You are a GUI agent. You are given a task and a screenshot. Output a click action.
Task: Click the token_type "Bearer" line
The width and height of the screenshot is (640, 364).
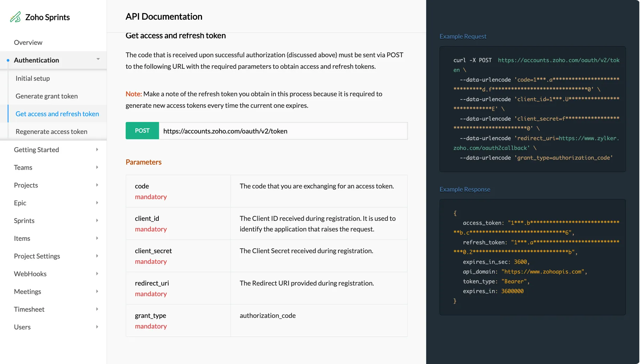(x=496, y=281)
